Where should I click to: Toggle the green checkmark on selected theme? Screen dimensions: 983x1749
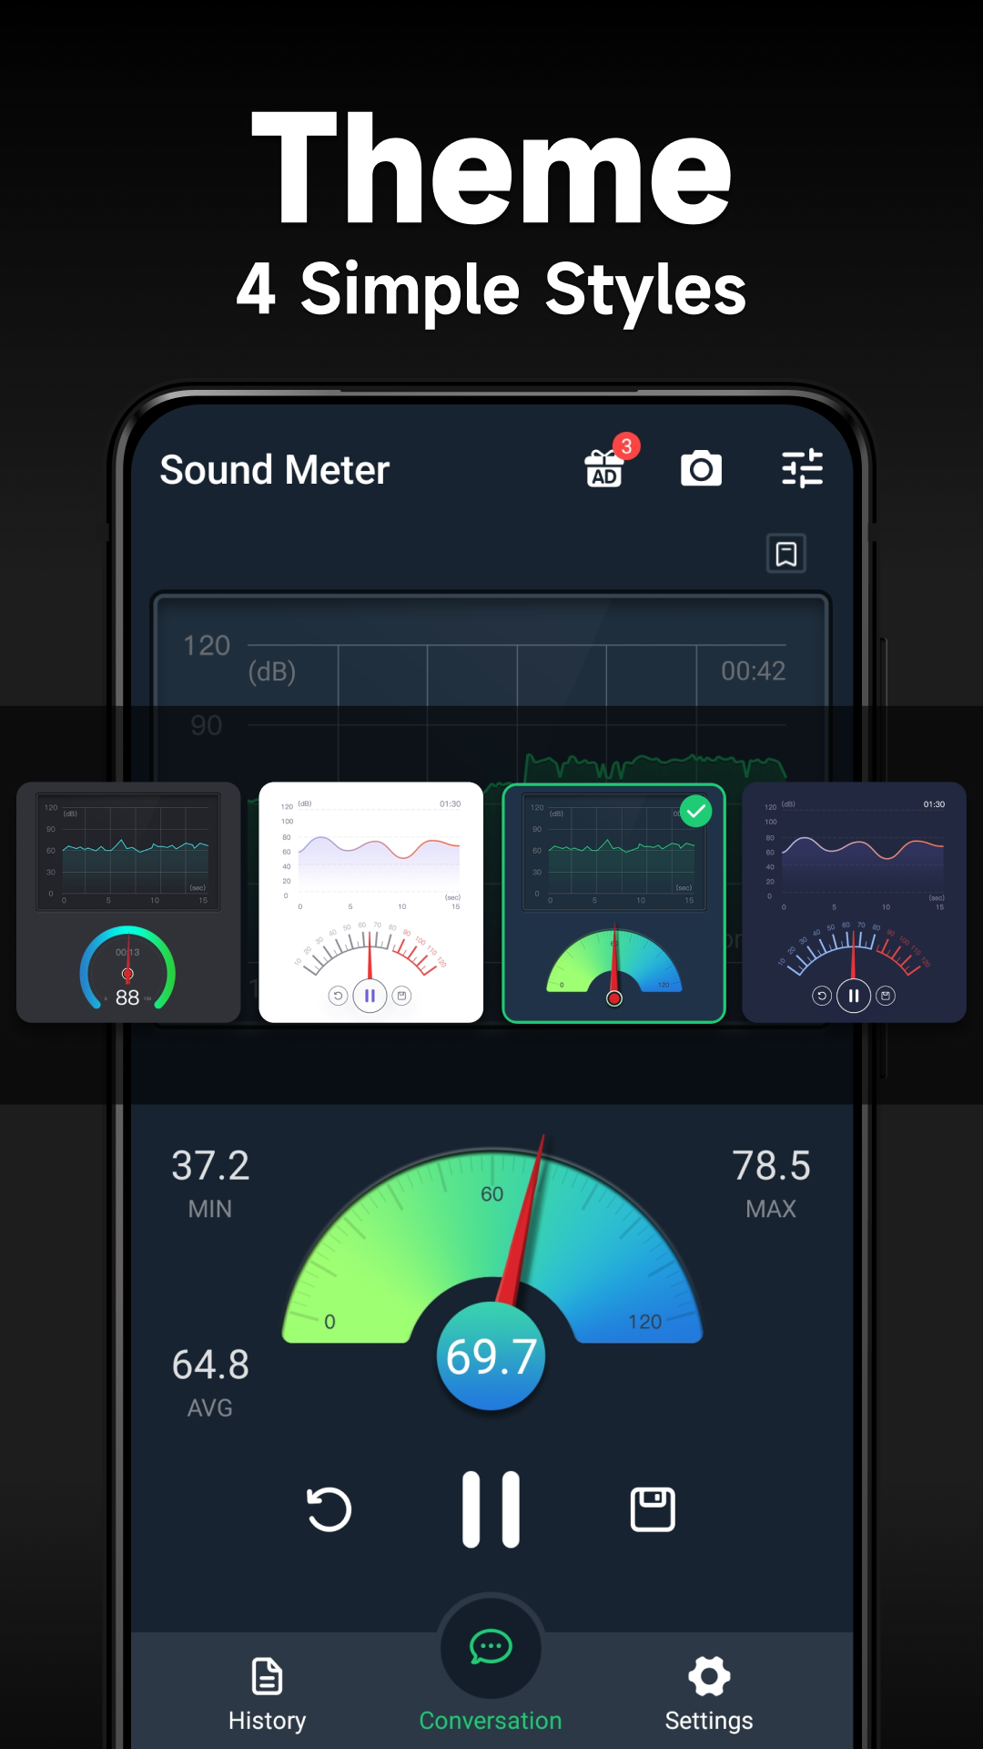(696, 811)
